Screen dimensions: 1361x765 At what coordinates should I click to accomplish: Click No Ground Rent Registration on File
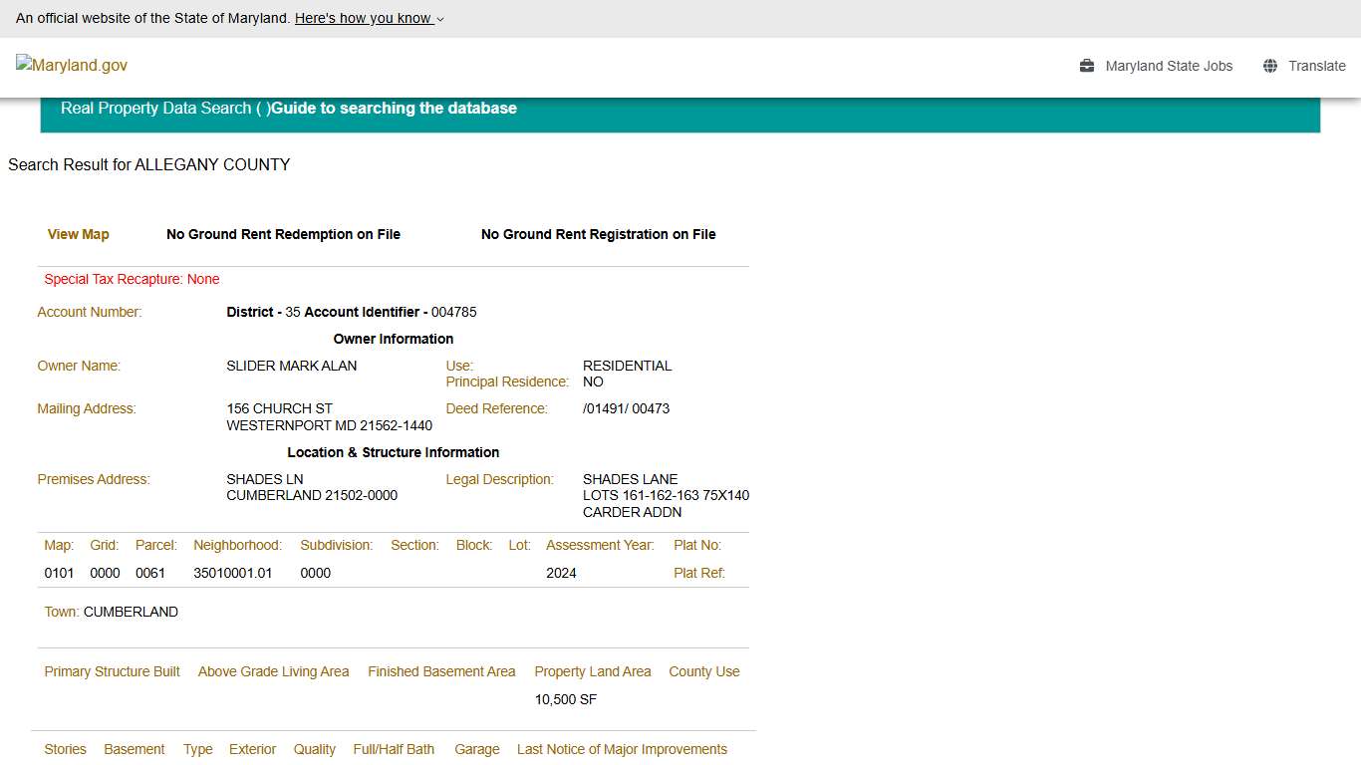[598, 234]
